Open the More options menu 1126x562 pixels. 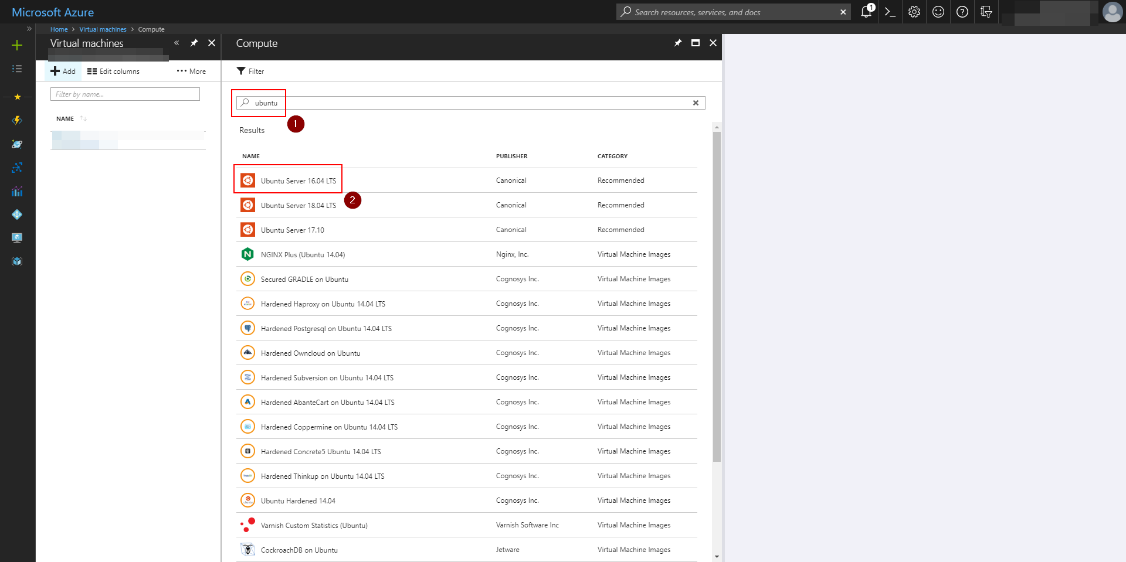click(x=190, y=71)
